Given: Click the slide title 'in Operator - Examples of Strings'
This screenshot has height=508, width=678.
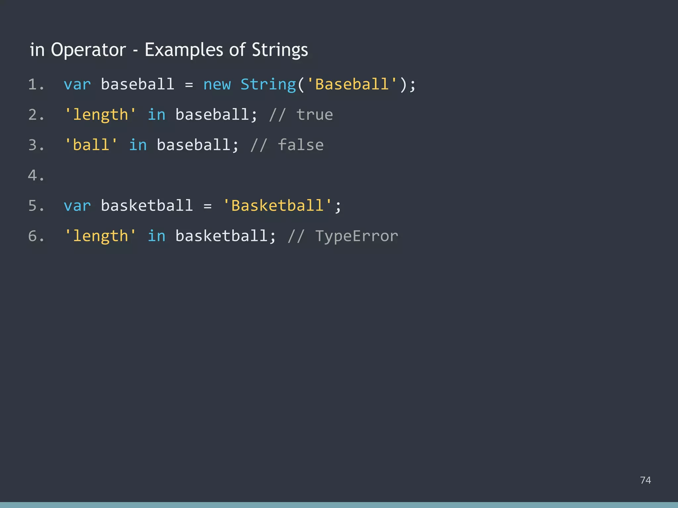Looking at the screenshot, I should (x=168, y=50).
